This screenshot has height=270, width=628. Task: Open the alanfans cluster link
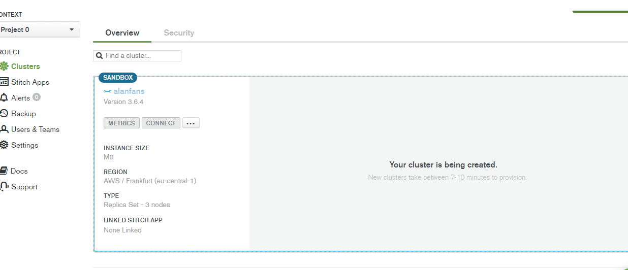click(129, 91)
